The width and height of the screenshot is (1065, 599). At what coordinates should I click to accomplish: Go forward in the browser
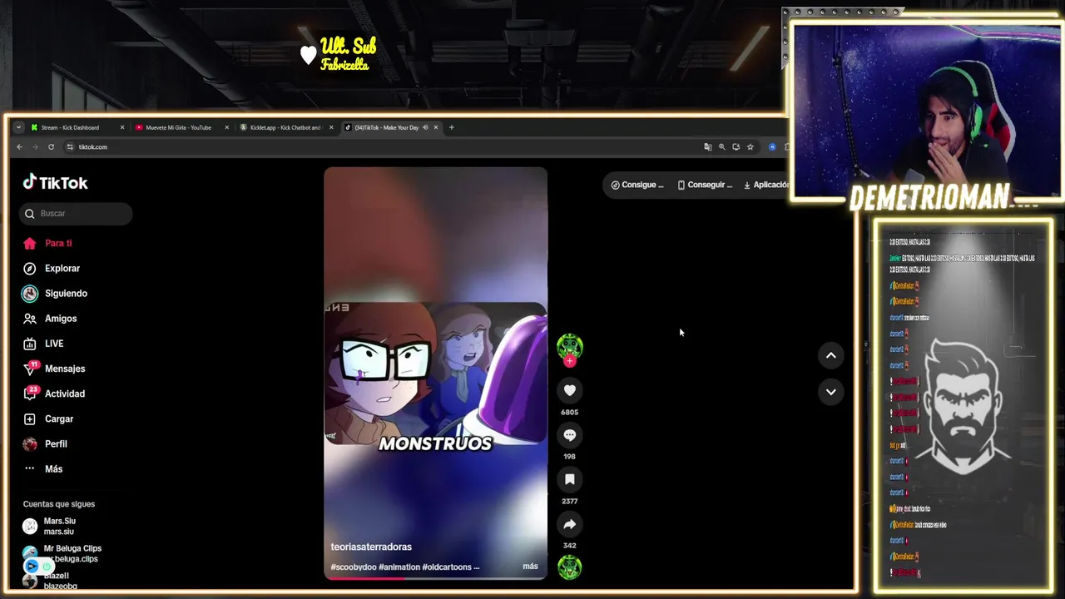[x=35, y=147]
